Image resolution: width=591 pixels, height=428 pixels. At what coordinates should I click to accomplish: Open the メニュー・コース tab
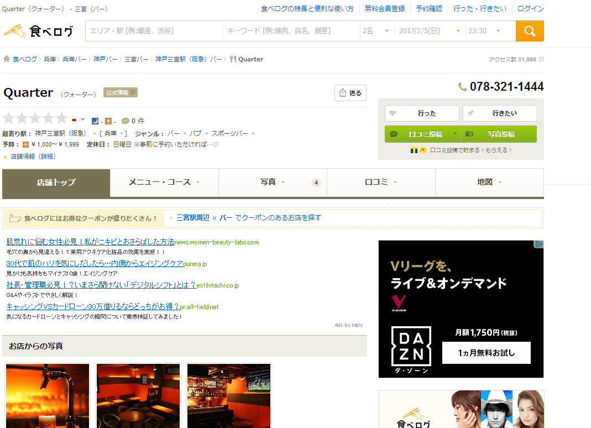(164, 182)
